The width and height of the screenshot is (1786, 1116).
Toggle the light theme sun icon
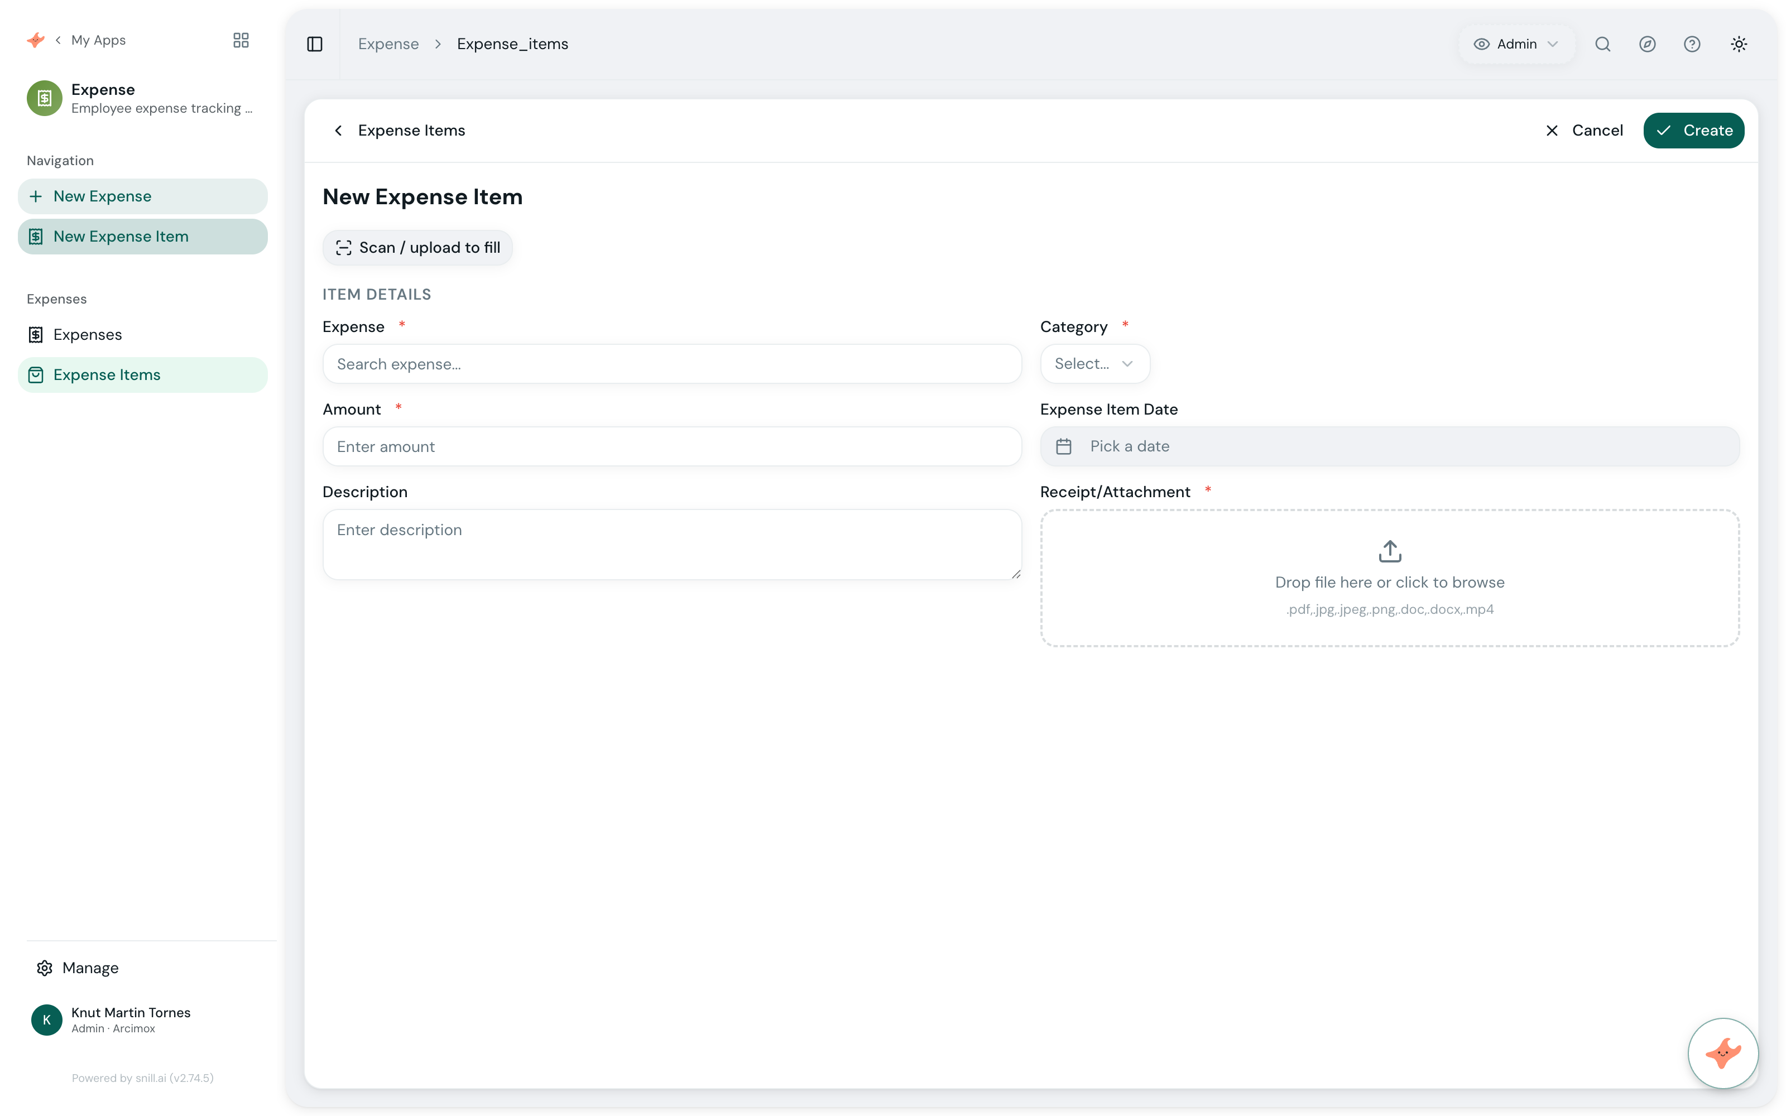[x=1739, y=44]
